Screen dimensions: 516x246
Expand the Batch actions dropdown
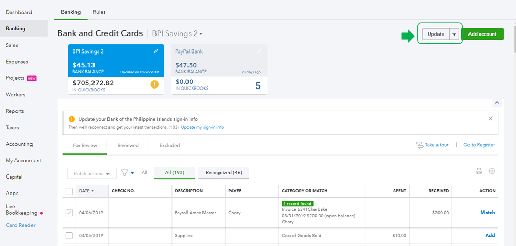91,174
